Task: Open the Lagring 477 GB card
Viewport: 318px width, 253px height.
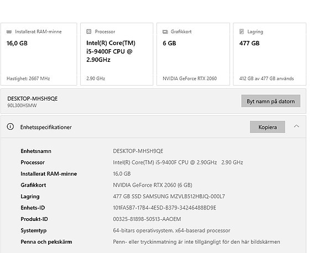Action: 269,54
